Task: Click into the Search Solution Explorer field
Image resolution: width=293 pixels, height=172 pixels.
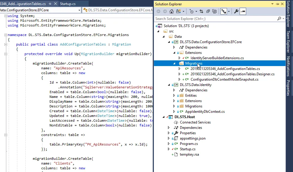Action: 215,19
